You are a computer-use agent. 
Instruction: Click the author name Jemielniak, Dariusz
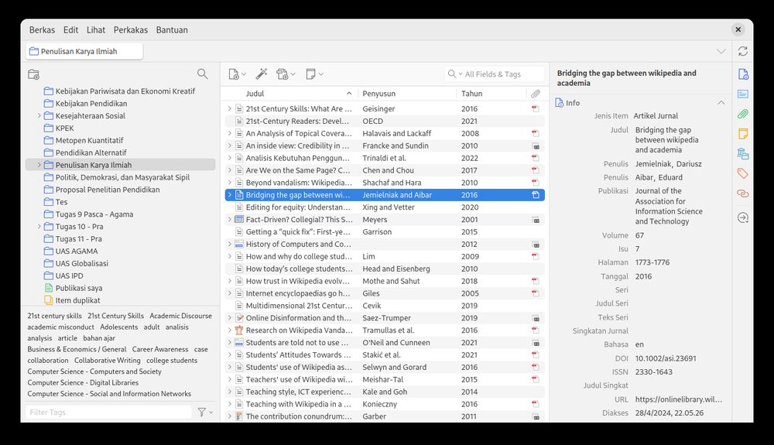pyautogui.click(x=669, y=164)
